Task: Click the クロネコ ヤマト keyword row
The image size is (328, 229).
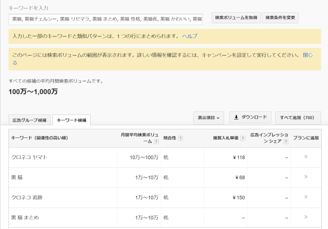Action: [165, 157]
